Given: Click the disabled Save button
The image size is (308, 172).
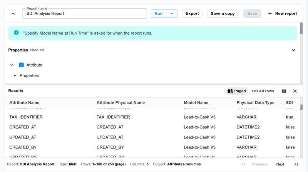Looking at the screenshot, I should [252, 13].
